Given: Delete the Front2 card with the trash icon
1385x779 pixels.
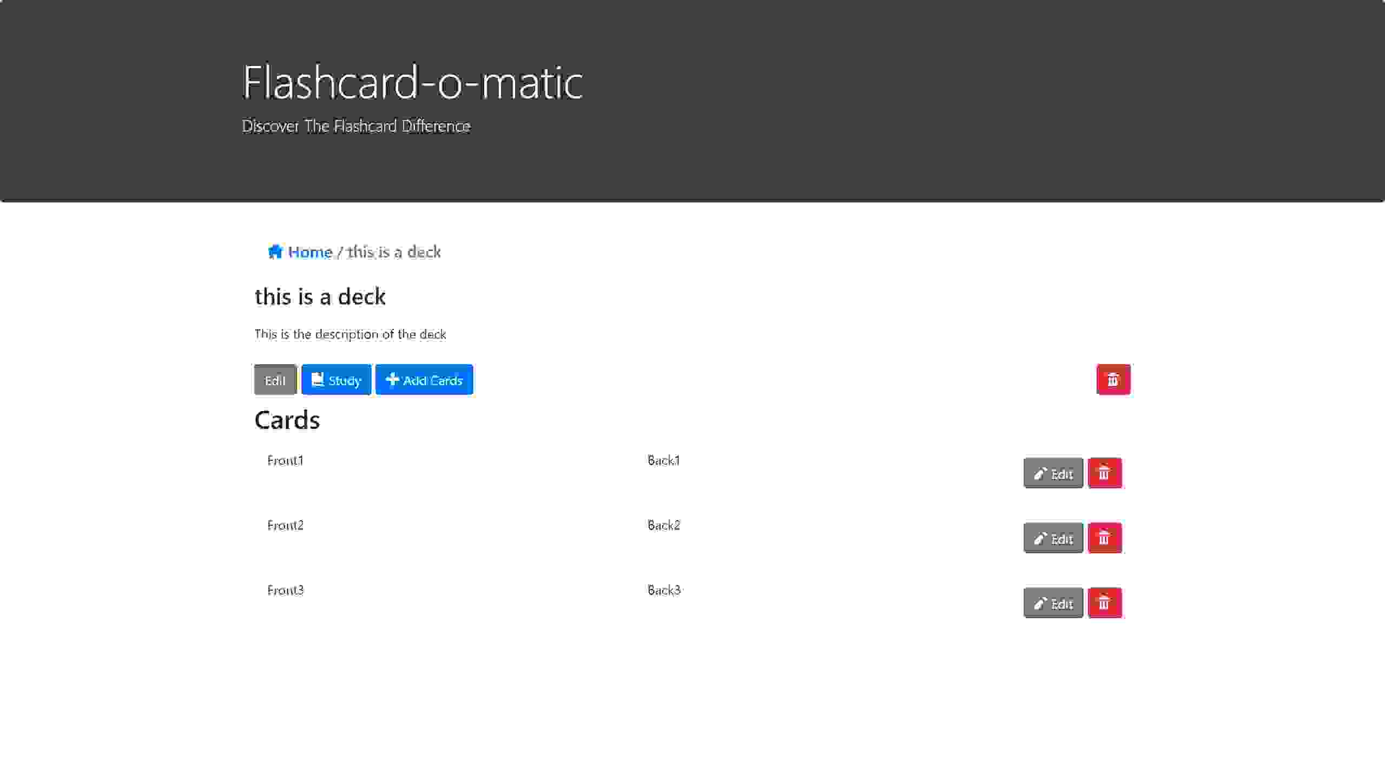Looking at the screenshot, I should [x=1104, y=538].
